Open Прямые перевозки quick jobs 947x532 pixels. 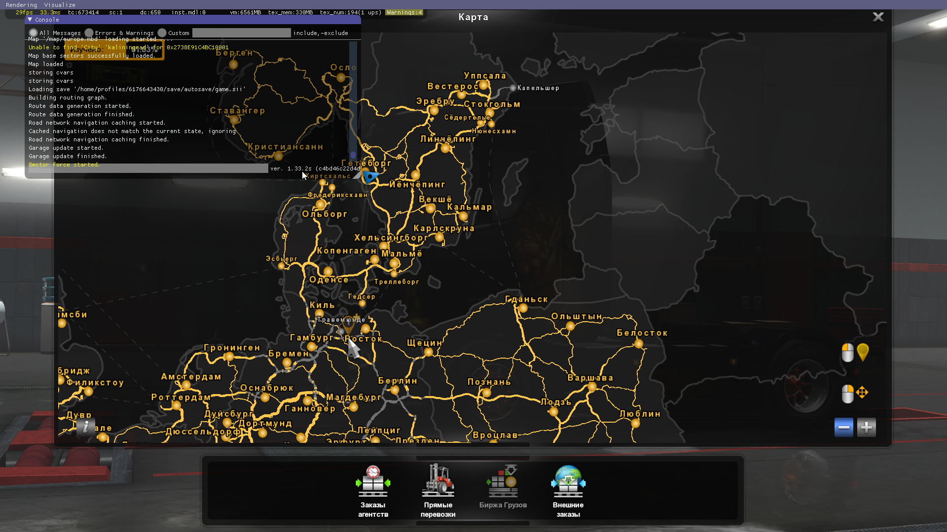point(438,491)
